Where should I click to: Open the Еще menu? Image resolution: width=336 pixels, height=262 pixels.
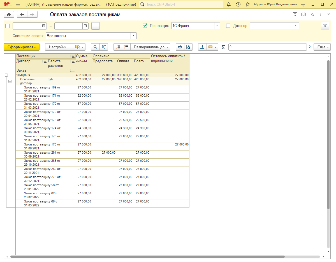[x=322, y=47]
